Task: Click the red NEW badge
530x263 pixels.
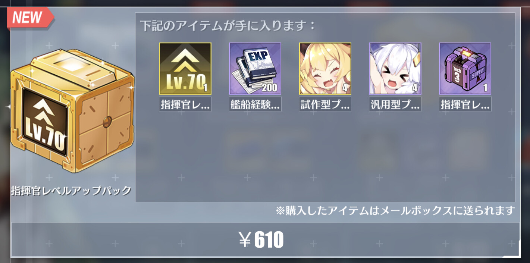Action: [30, 18]
